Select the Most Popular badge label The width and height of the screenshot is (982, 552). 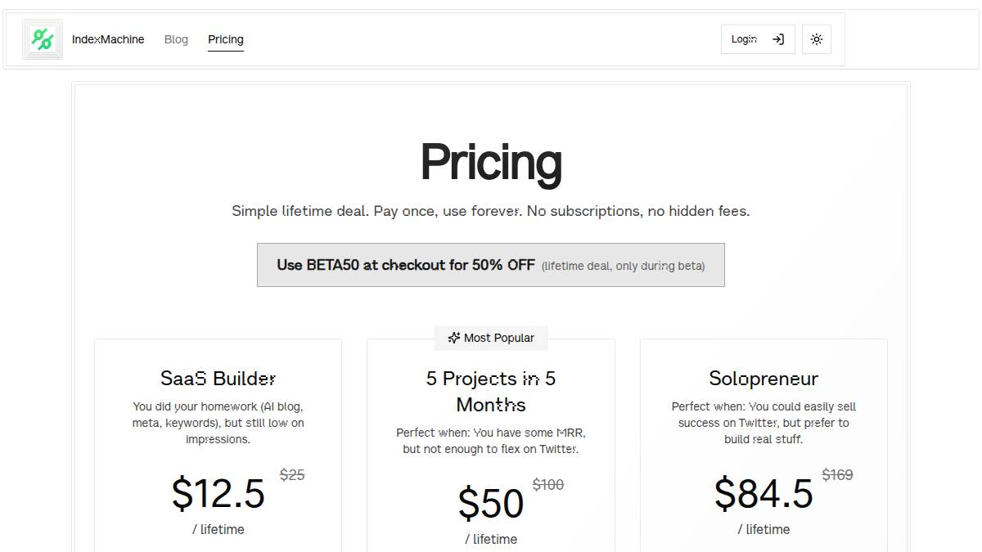(x=498, y=338)
